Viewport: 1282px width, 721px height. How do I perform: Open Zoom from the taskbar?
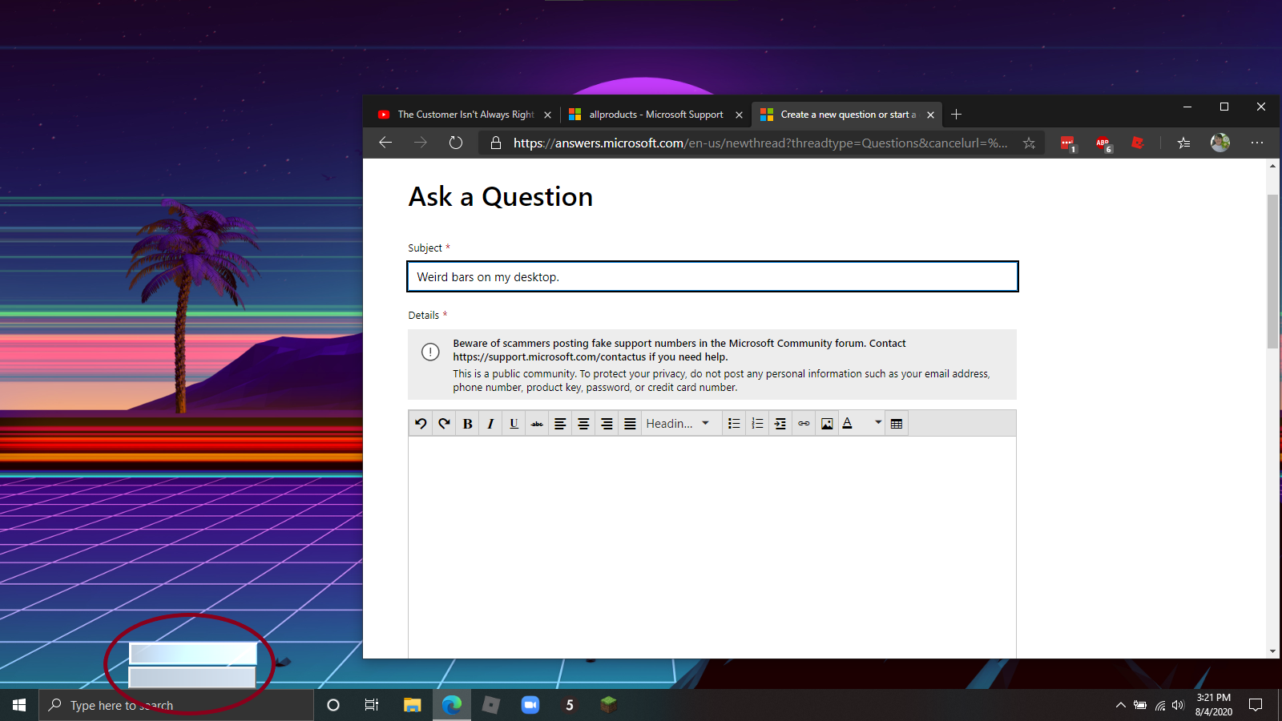coord(530,705)
